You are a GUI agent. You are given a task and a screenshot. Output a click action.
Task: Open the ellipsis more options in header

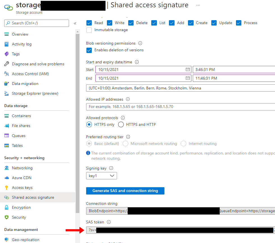(x=198, y=5)
